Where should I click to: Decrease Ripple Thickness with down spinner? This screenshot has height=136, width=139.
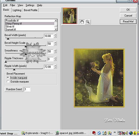point(55,60)
